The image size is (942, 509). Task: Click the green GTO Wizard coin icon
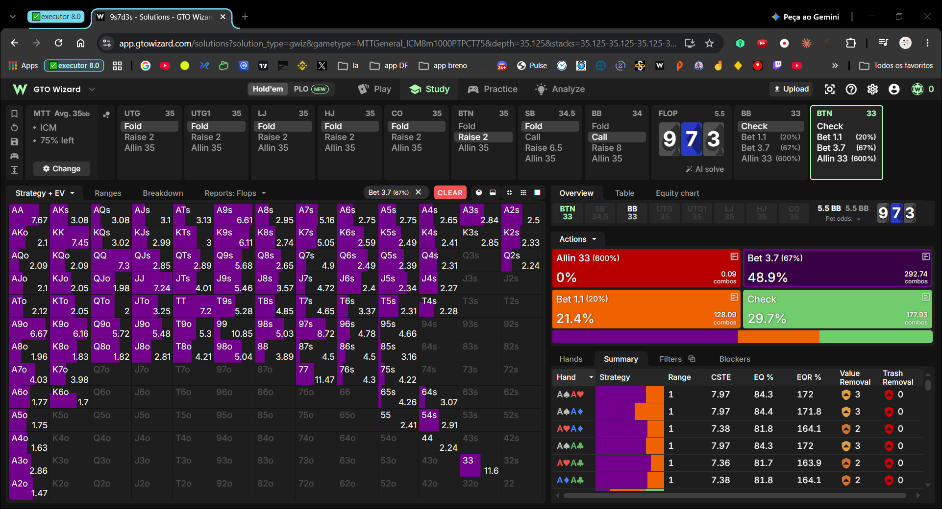[917, 89]
